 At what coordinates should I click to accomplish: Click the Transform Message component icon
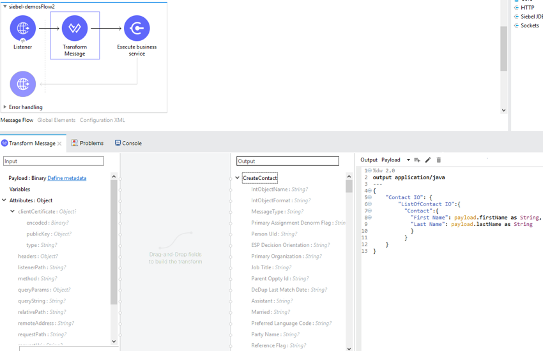coord(75,29)
